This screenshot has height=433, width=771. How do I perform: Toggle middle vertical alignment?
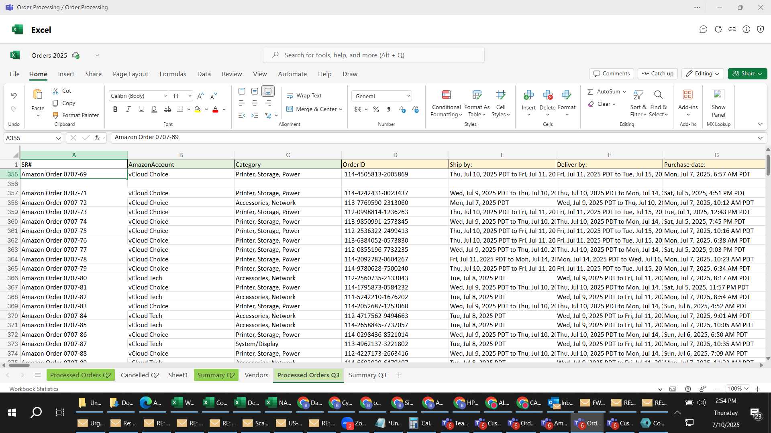tap(255, 91)
